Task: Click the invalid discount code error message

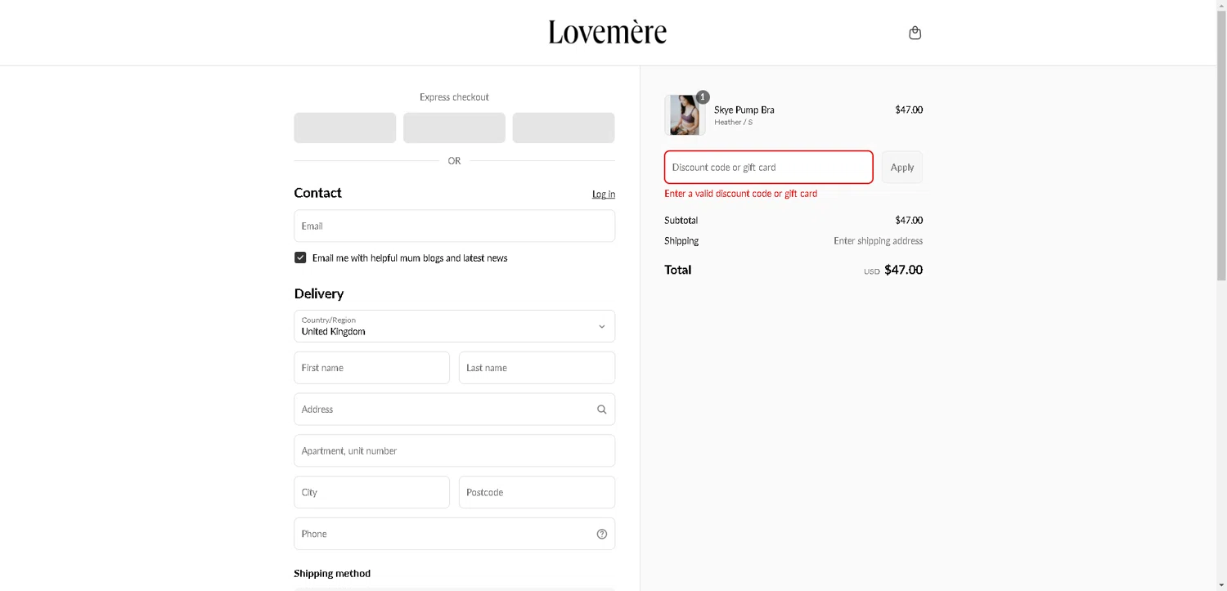Action: click(x=740, y=194)
